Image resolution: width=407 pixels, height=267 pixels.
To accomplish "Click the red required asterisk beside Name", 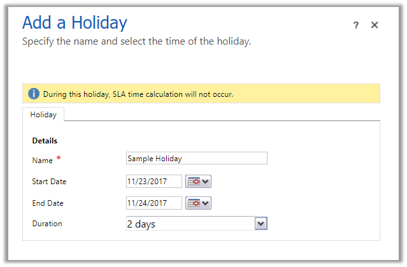I will coord(59,158).
